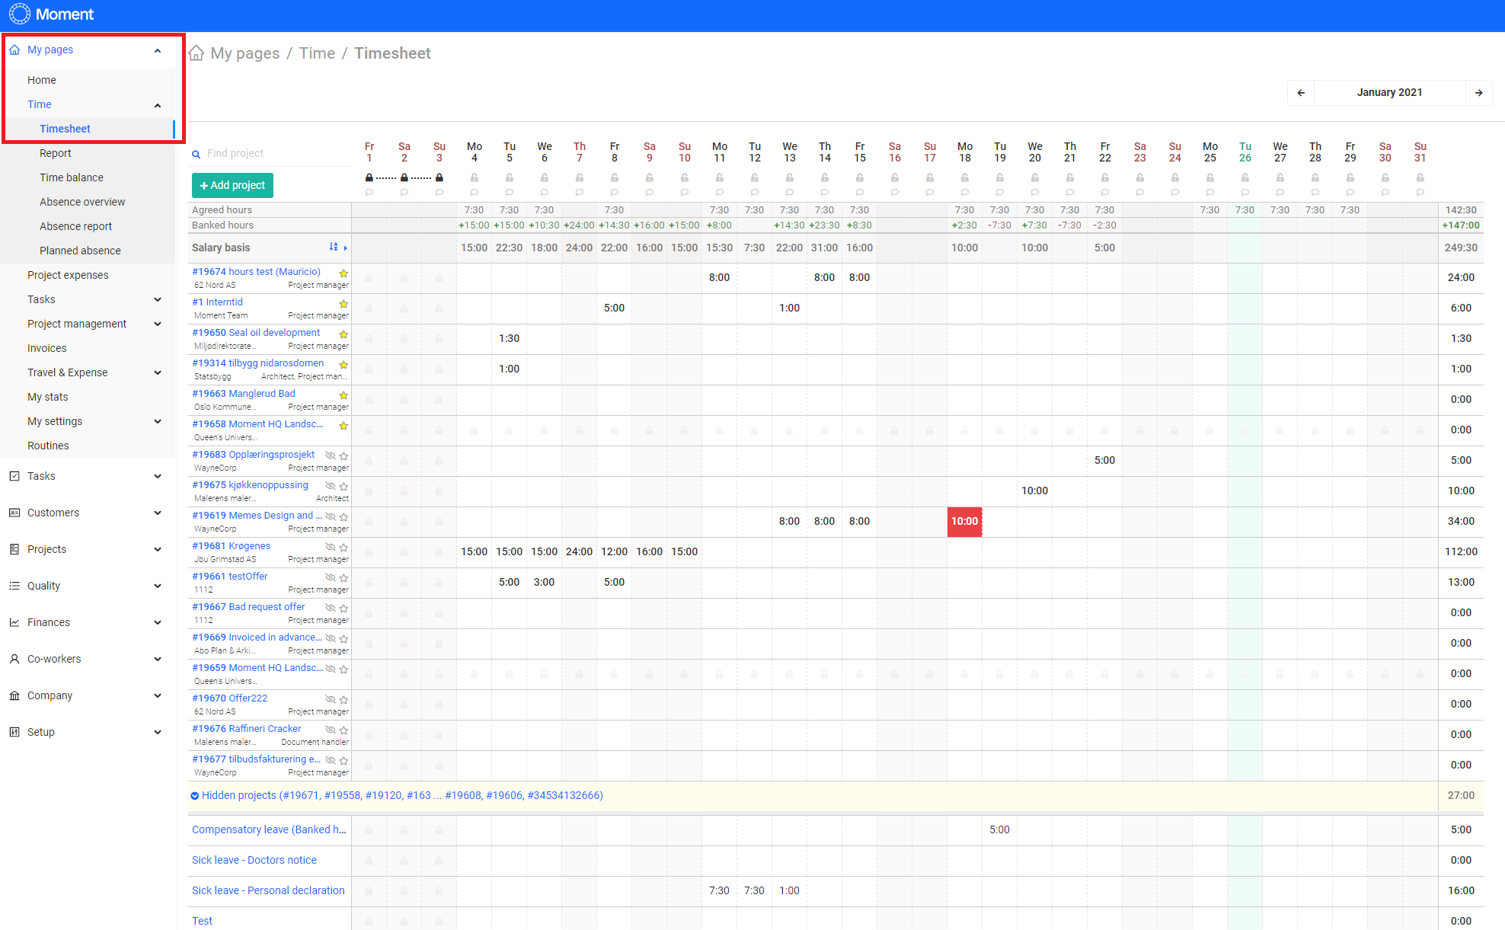Screen dimensions: 1505x930
Task: Expand Salary basis with the small arrow
Action: [346, 248]
